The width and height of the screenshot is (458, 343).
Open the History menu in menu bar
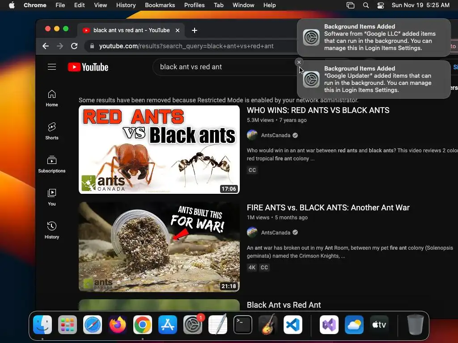tap(126, 5)
